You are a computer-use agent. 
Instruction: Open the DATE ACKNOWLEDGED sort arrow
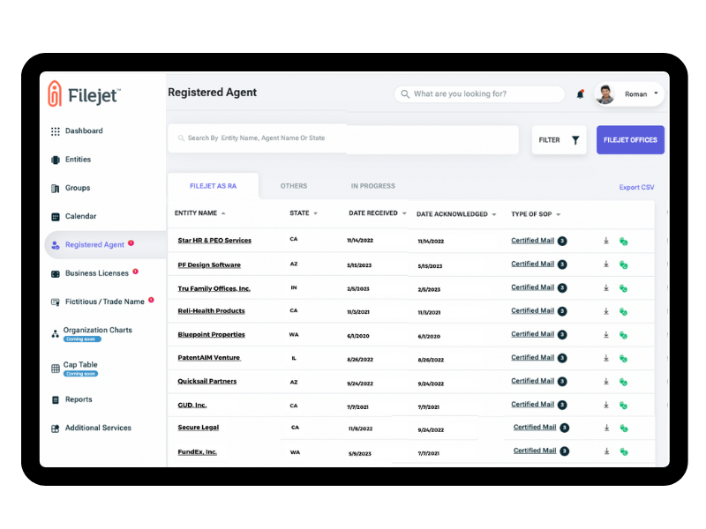pyautogui.click(x=494, y=214)
